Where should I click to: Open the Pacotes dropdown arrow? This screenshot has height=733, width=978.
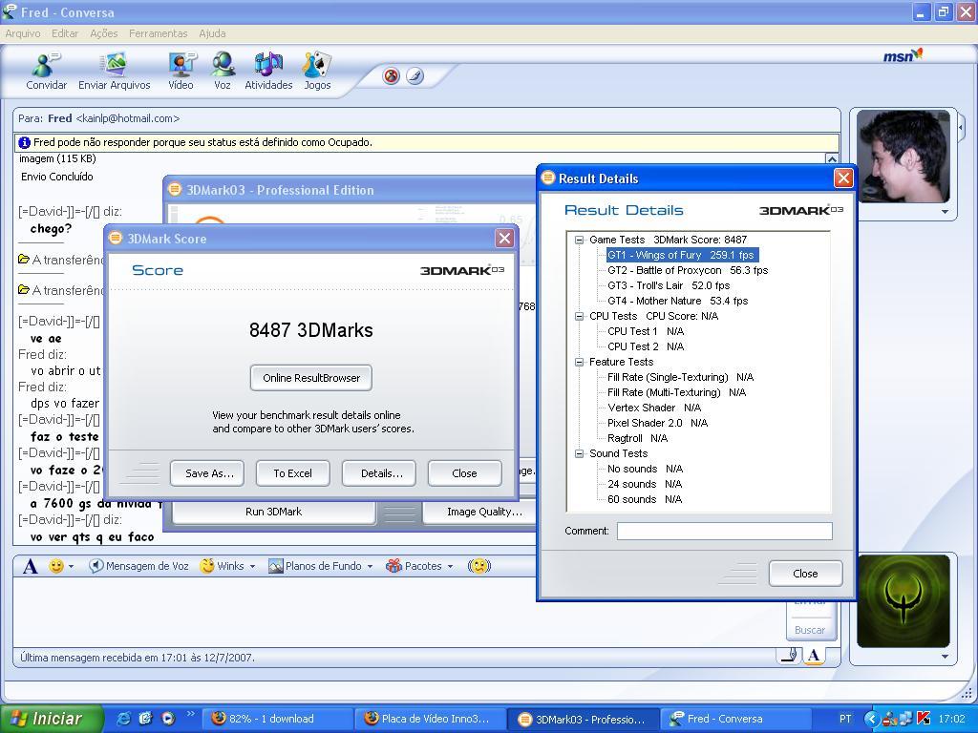coord(451,567)
